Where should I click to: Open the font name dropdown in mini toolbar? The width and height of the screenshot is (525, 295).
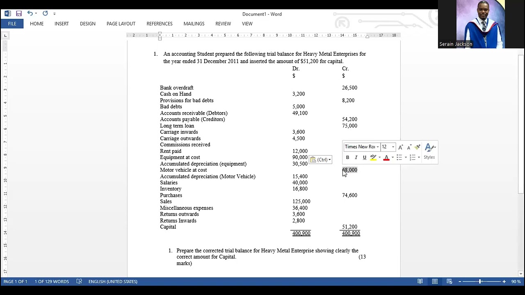click(378, 147)
